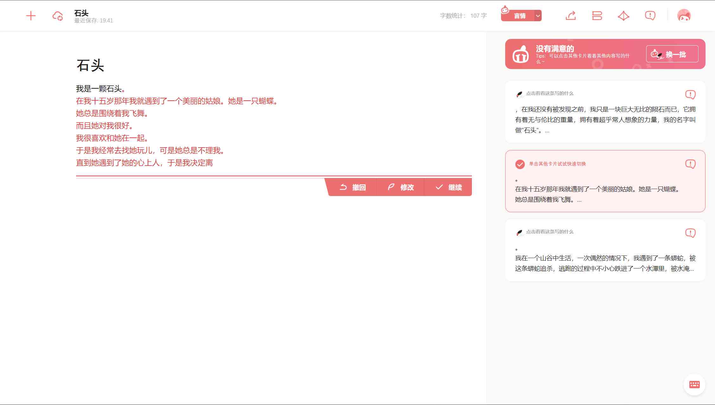
Task: Create a new document with plus icon
Action: coord(31,16)
